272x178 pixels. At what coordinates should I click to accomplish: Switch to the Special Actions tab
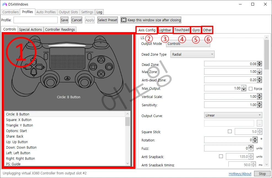31,29
